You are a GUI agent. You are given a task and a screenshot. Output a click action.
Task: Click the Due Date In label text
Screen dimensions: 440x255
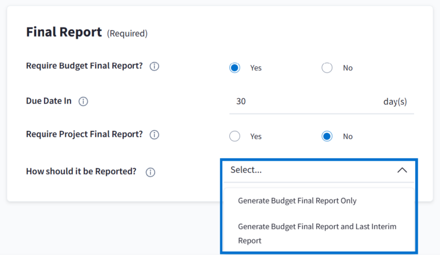(x=49, y=101)
